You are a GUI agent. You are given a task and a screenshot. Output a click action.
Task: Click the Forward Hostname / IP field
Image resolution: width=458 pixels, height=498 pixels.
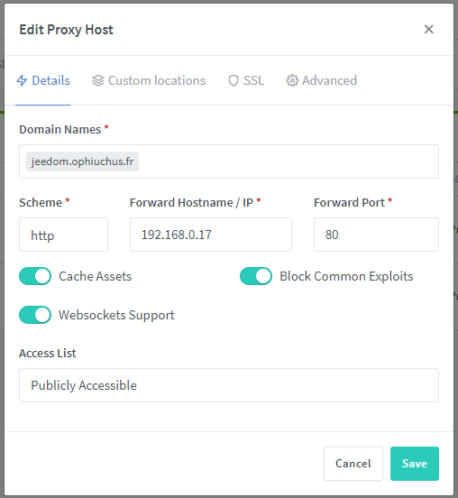click(x=211, y=235)
